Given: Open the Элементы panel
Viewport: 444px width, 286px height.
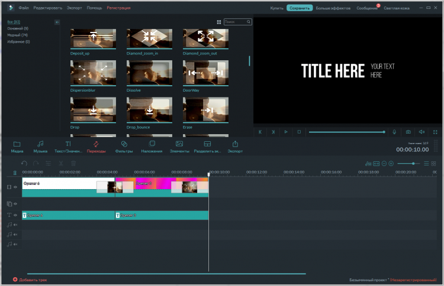Looking at the screenshot, I should [x=179, y=147].
